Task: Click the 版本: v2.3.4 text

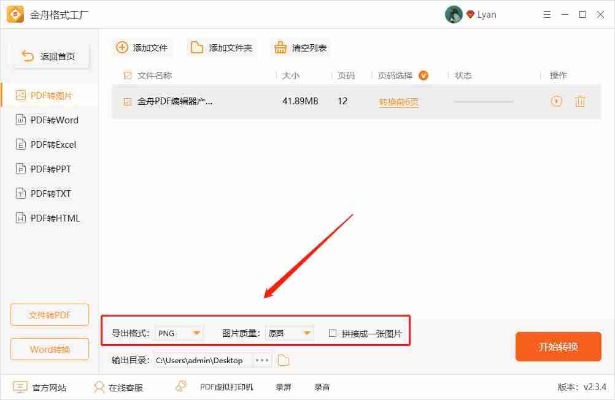Action: 582,387
